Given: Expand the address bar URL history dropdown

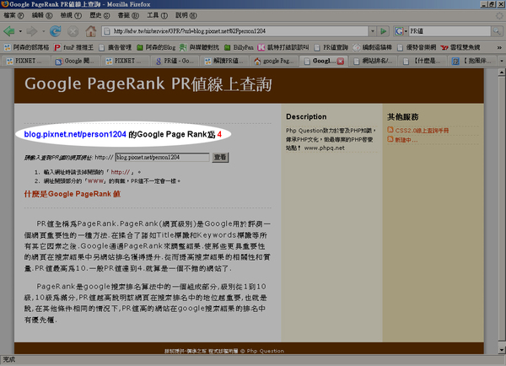Looking at the screenshot, I should pyautogui.click(x=373, y=31).
